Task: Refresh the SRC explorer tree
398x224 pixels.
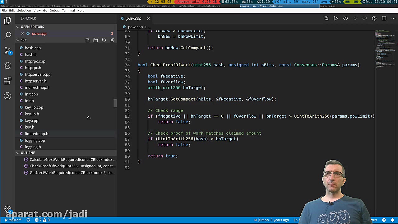Action: click(x=104, y=40)
